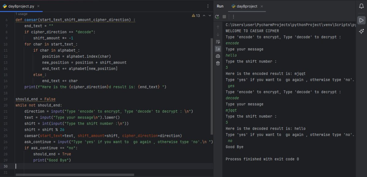Open the Run tool window sidebar icon
The image size is (367, 177).
361,20
